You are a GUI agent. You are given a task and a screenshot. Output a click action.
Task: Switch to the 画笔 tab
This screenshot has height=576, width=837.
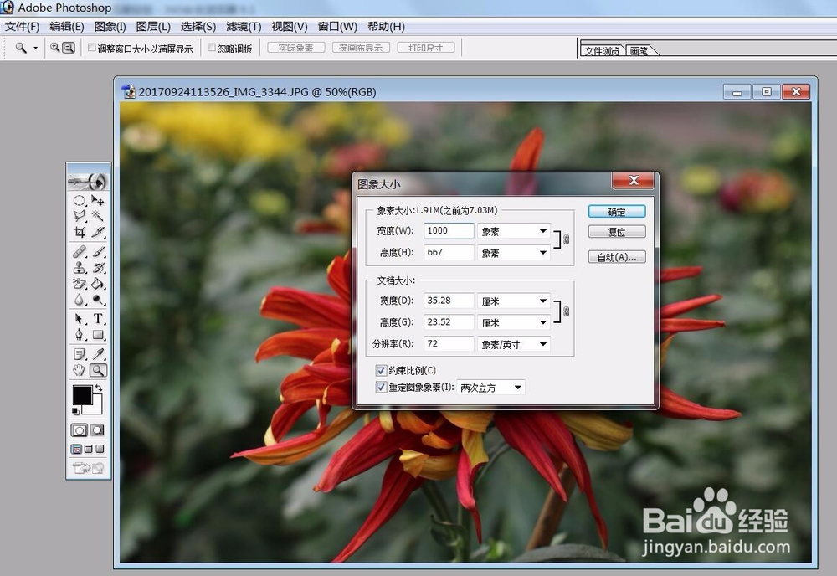tap(639, 51)
